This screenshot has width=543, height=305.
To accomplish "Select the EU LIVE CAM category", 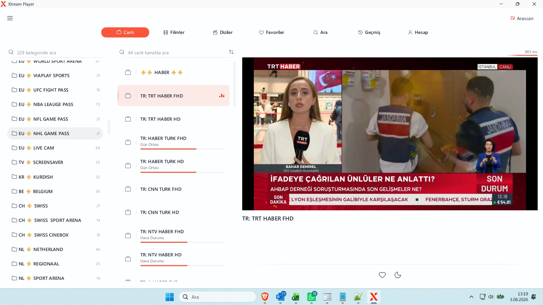I will click(55, 148).
